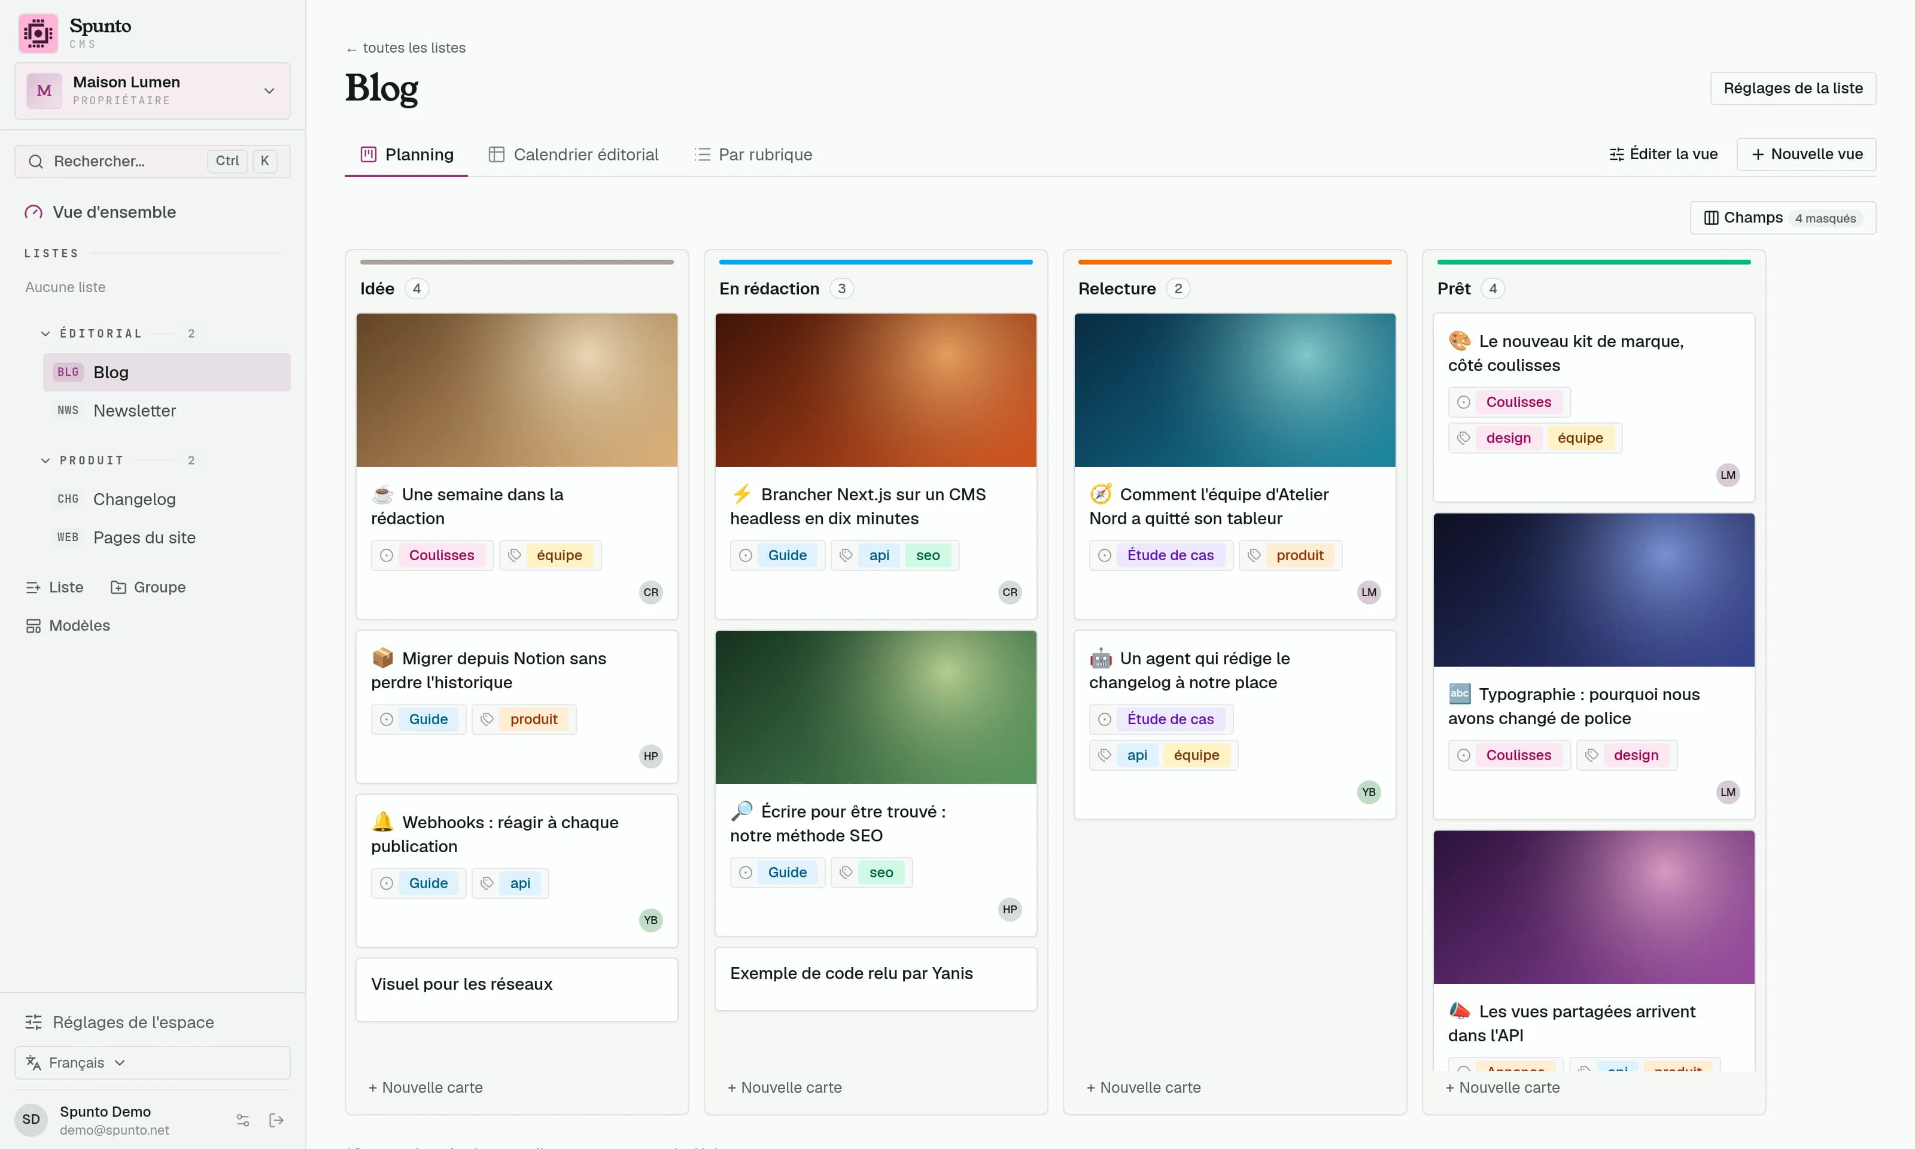Open account preferences sliders icon beside Spunto Demo
1915x1149 pixels.
pyautogui.click(x=242, y=1120)
